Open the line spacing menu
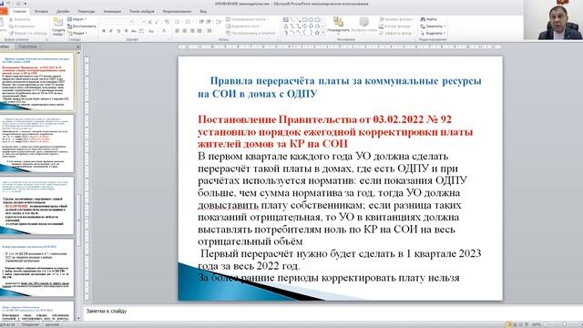The height and width of the screenshot is (328, 583). point(219,22)
